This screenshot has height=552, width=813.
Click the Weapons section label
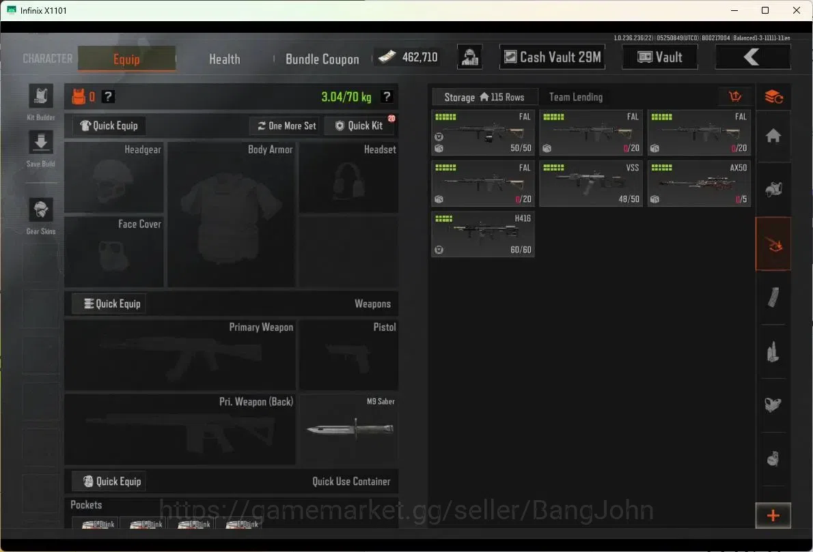[x=372, y=304]
